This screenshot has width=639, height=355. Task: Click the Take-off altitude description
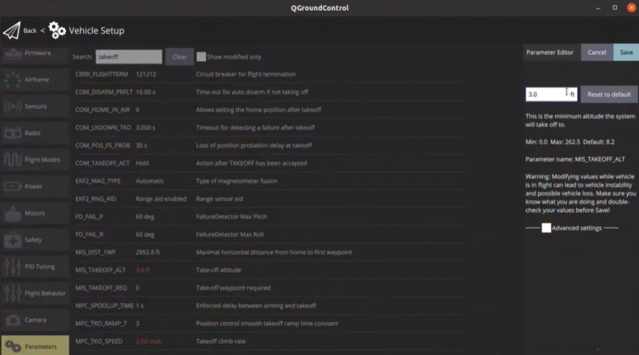click(218, 270)
